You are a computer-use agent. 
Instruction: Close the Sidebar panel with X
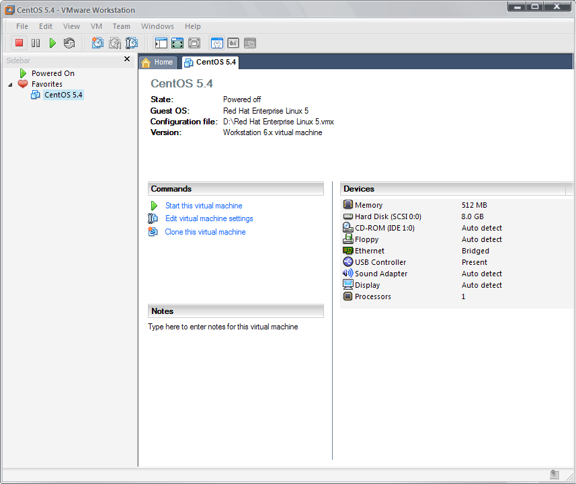127,59
